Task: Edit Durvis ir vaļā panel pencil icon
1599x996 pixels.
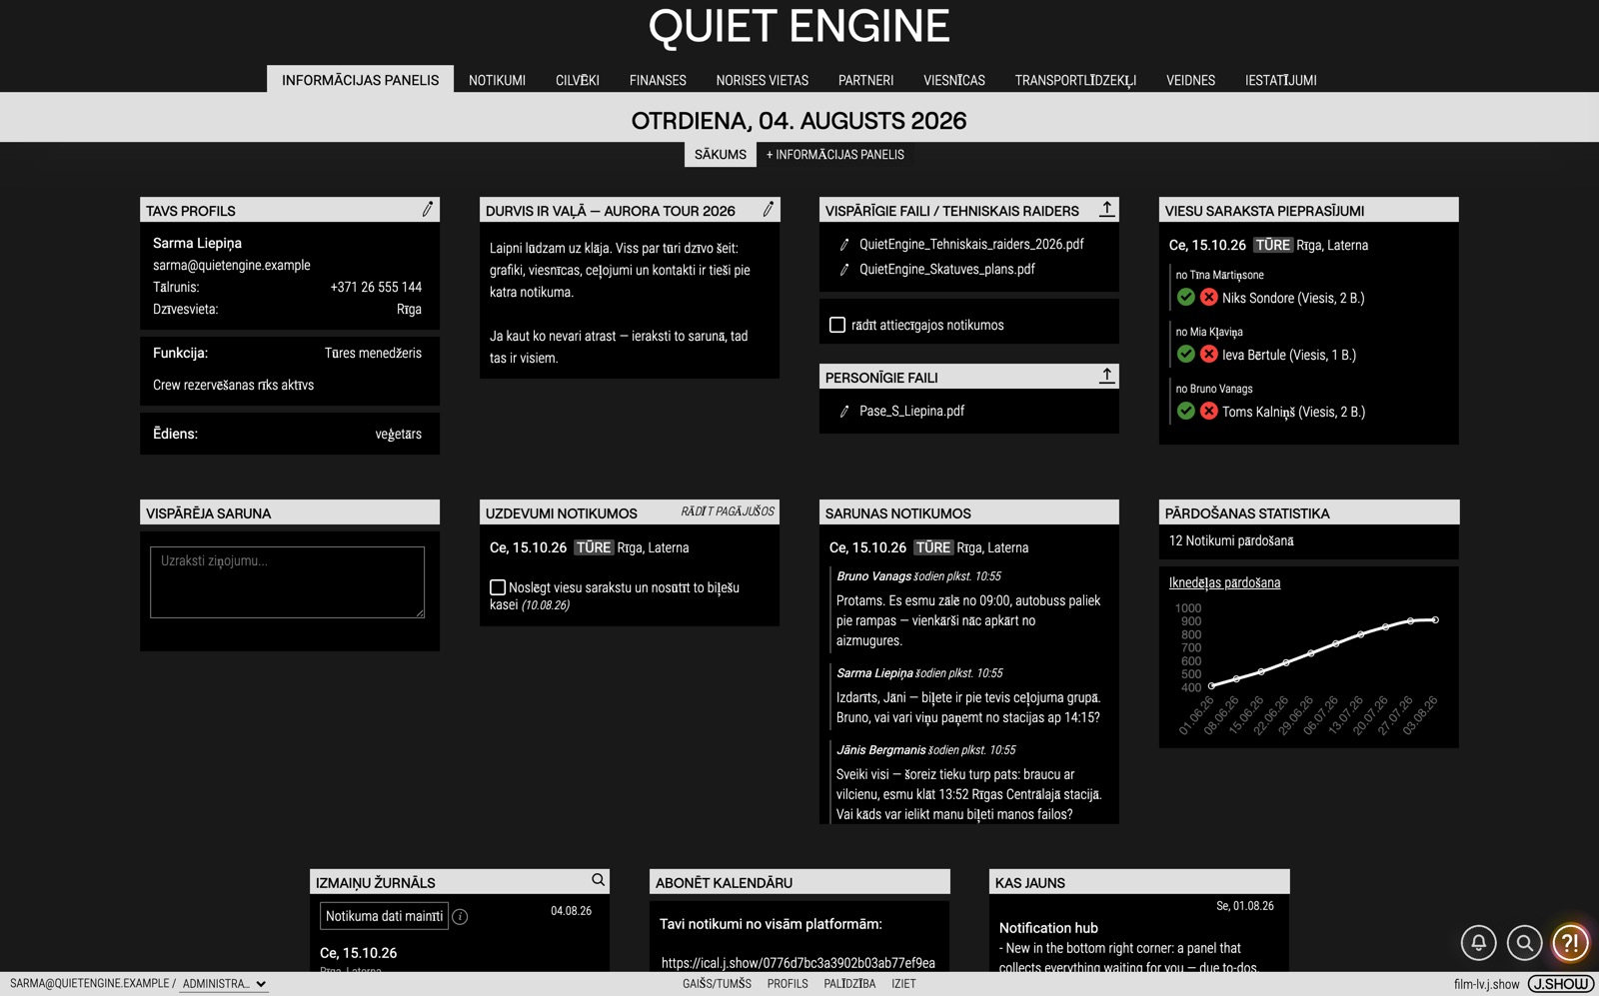Action: tap(768, 209)
